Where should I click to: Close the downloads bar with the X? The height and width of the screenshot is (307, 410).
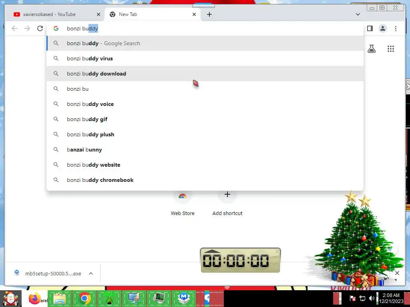click(x=397, y=273)
